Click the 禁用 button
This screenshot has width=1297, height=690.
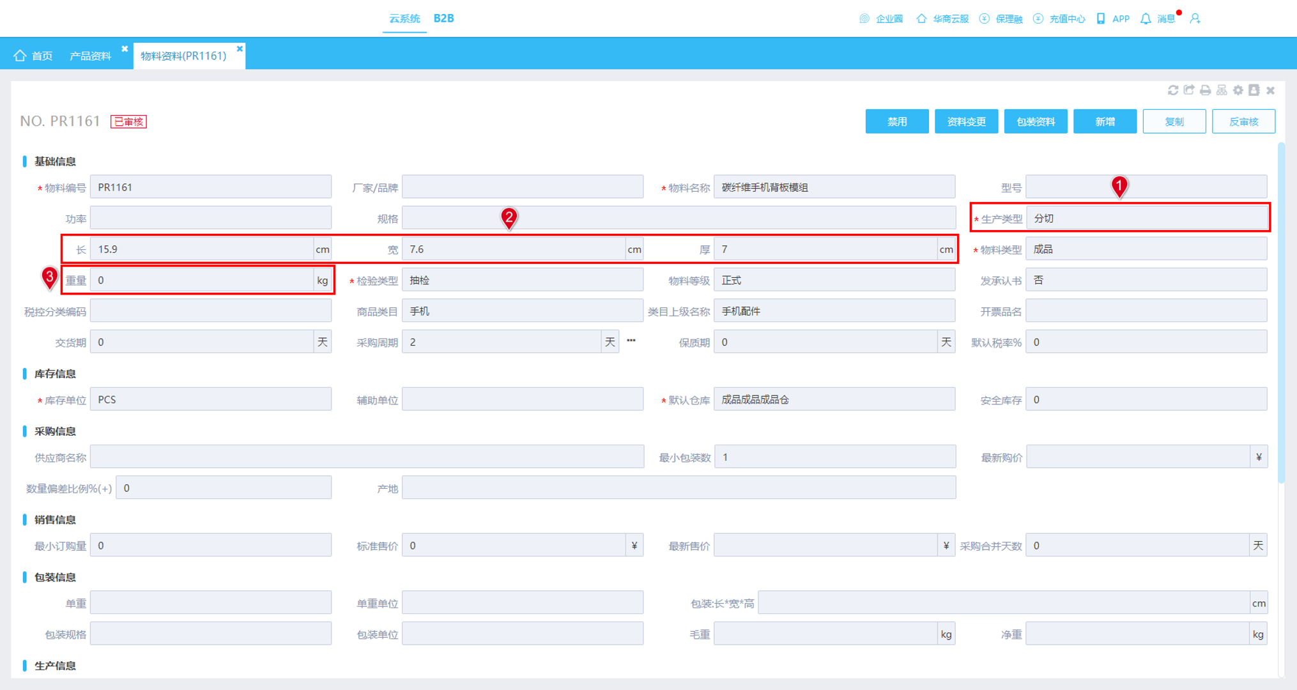(897, 121)
